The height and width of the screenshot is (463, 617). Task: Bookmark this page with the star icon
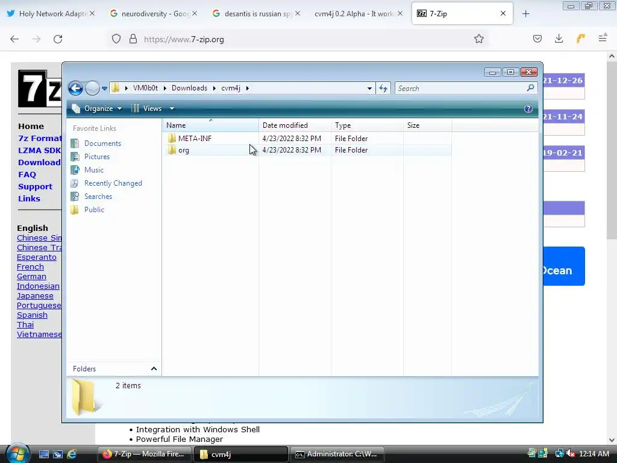point(479,39)
